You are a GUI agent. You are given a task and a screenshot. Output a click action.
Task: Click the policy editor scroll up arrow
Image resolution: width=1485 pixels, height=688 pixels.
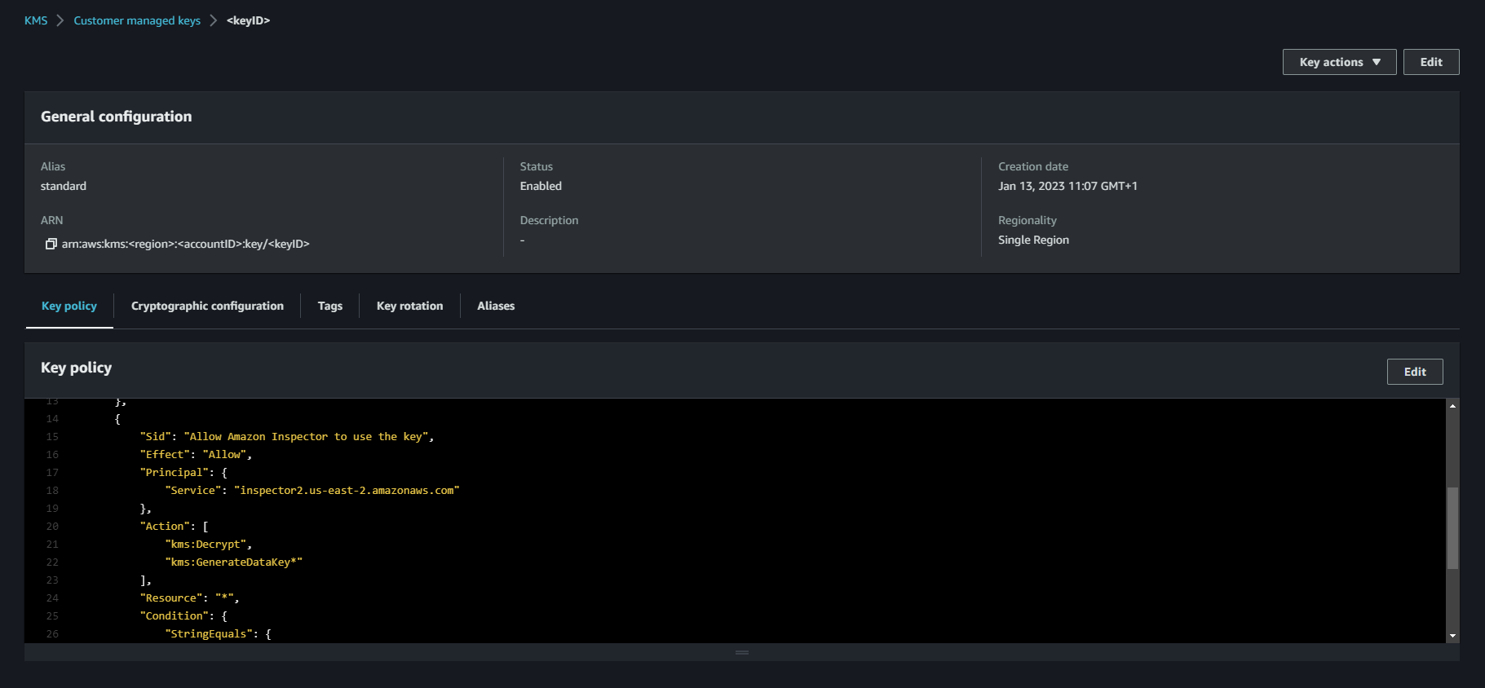(1452, 405)
